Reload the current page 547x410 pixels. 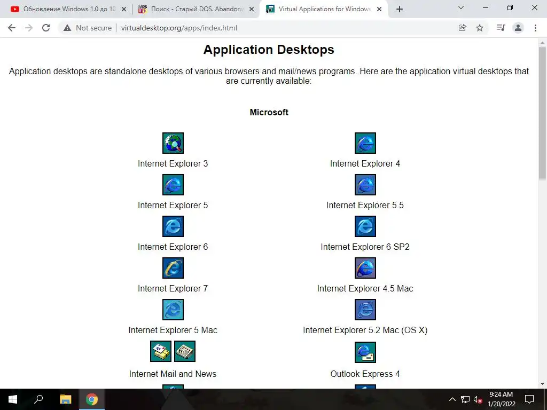point(46,28)
